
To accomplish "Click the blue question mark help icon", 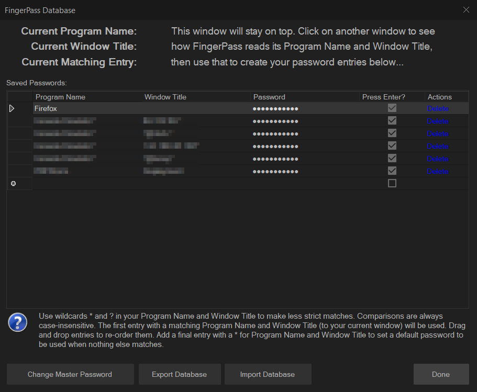I will (17, 323).
